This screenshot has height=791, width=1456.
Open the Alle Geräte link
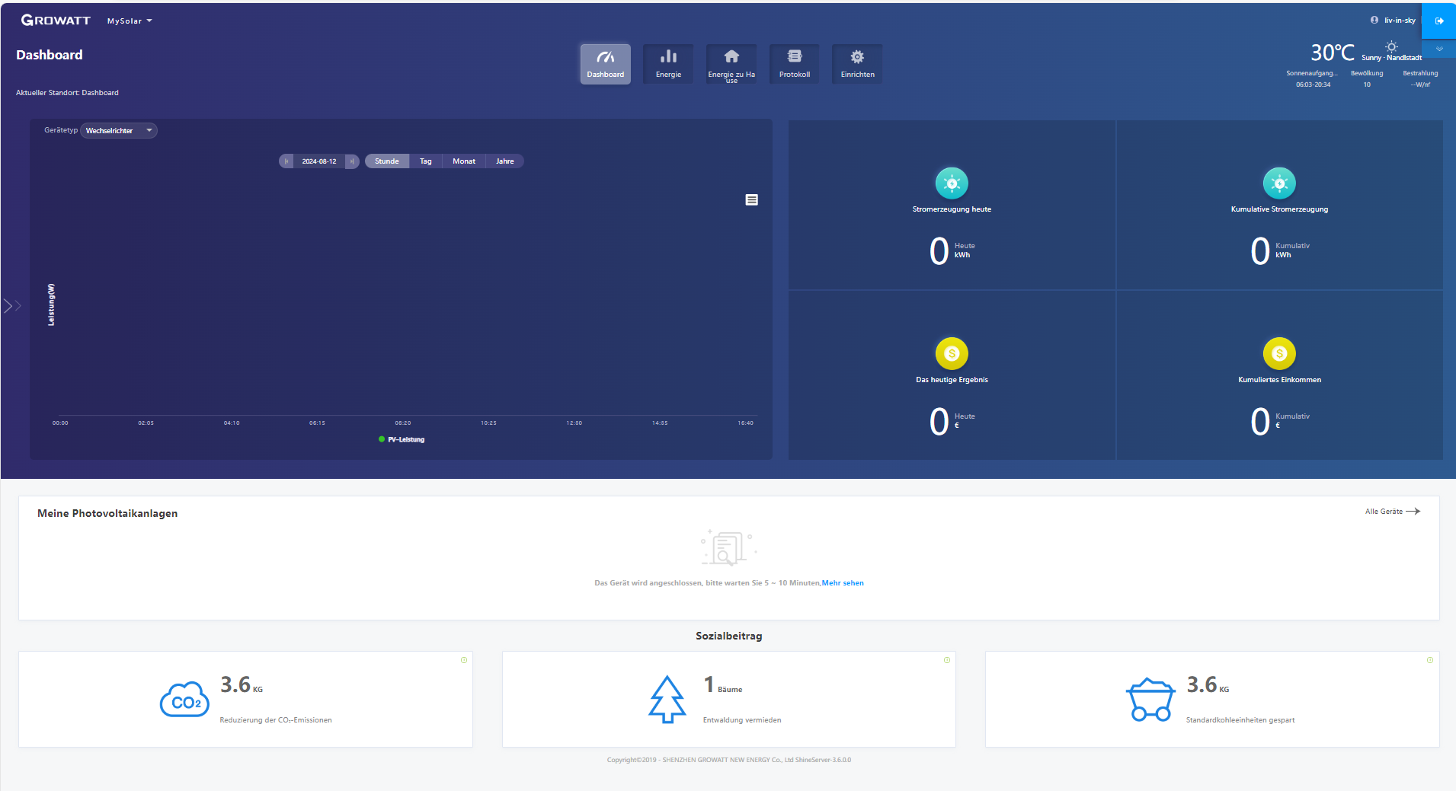(1393, 512)
